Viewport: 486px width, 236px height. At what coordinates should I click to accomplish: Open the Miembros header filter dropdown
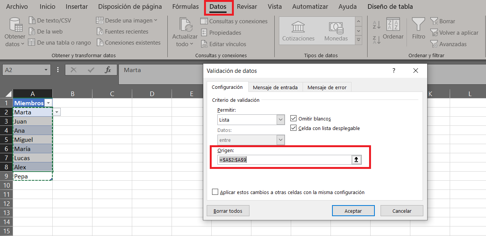point(48,103)
